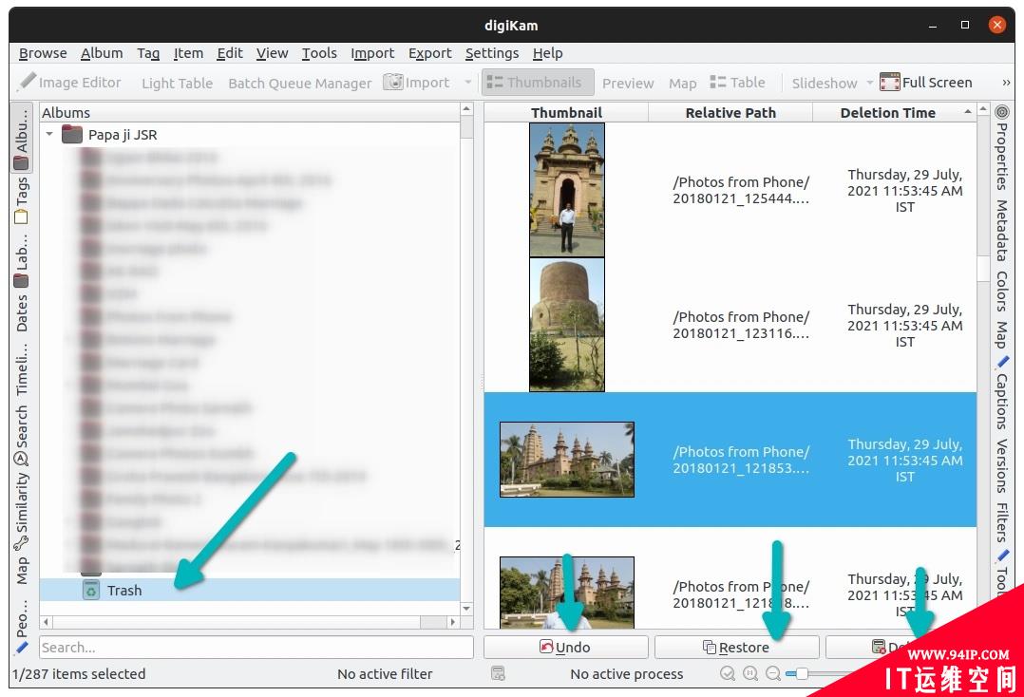1024x697 pixels.
Task: Open the Tag menu
Action: 148,53
